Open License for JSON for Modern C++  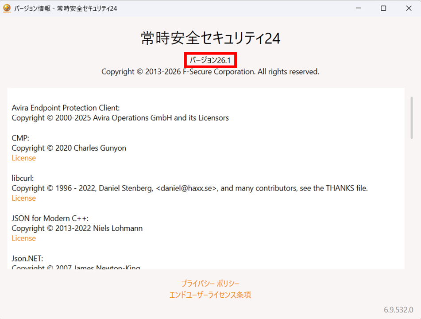pyautogui.click(x=23, y=238)
